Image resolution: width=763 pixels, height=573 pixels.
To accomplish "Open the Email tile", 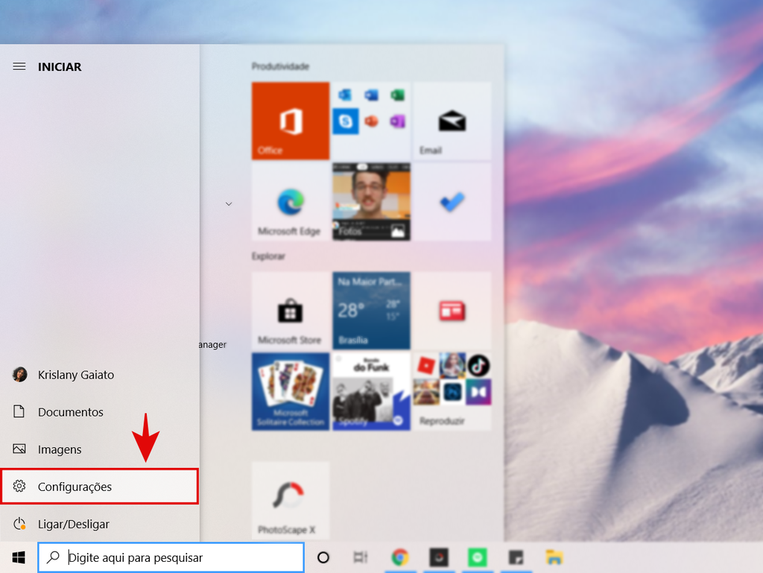I will 452,121.
